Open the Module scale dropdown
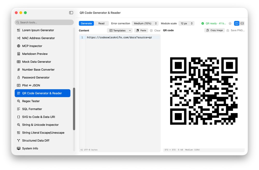 tap(186, 24)
